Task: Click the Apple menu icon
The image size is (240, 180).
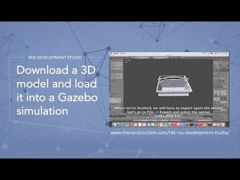Action: [x=111, y=53]
